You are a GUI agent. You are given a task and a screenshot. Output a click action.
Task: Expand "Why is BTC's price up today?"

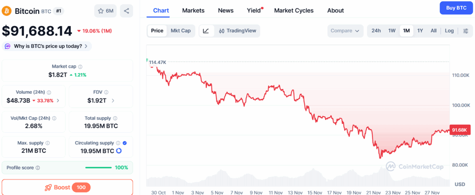47,46
